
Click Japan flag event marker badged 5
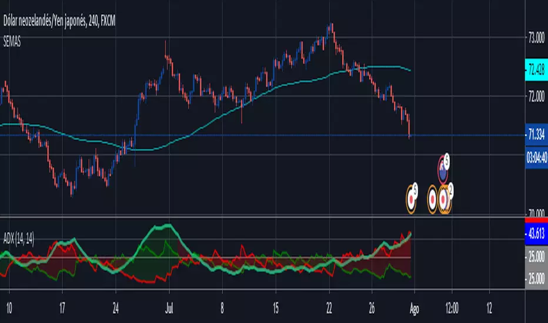[x=412, y=199]
